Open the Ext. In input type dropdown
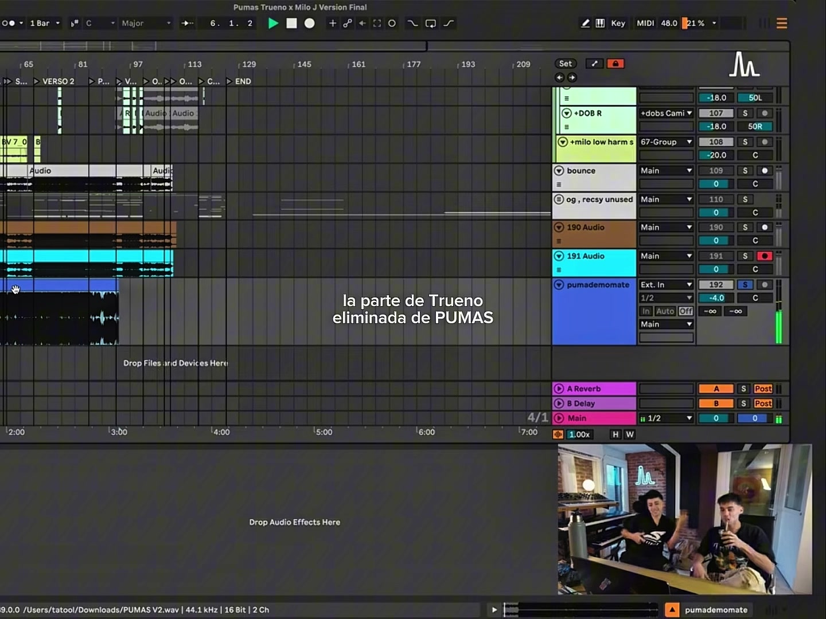 666,285
